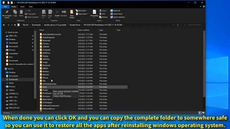Go forward with the Forward arrow

pyautogui.click(x=8, y=25)
